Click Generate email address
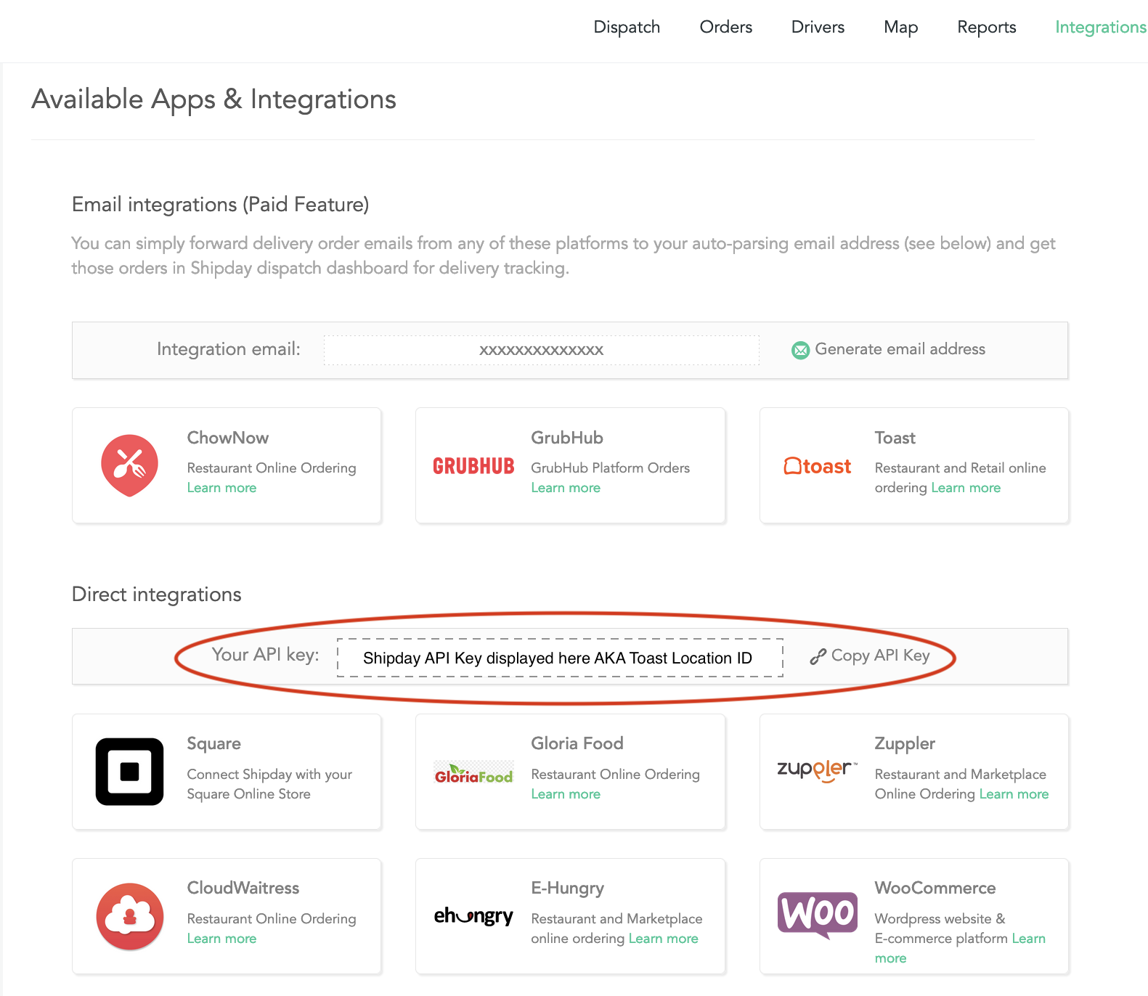Viewport: 1148px width, 996px height. (x=900, y=349)
